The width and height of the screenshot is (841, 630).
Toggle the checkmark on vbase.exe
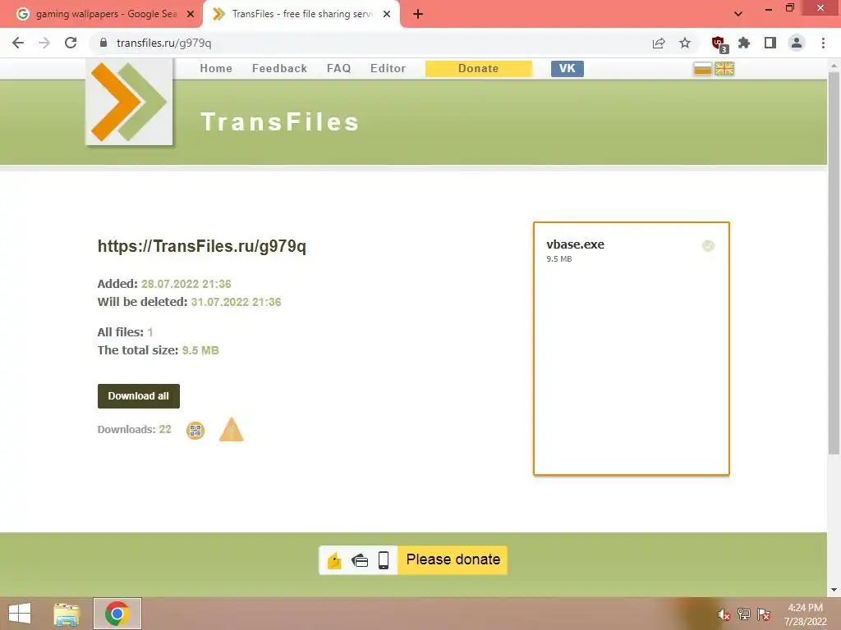click(708, 246)
